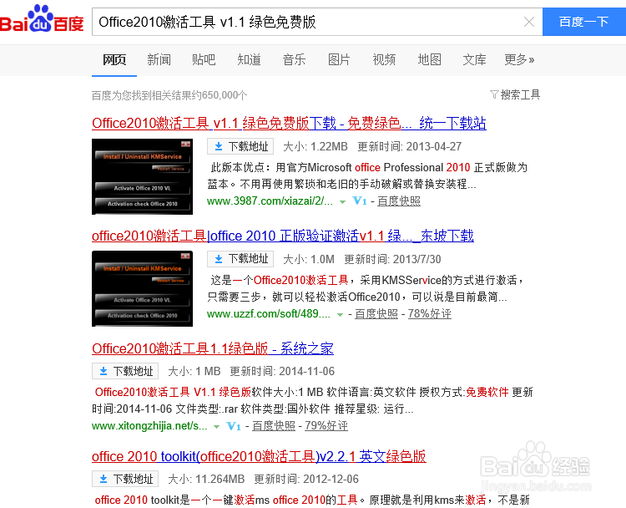Screen dimensions: 626x508
Task: Click 下载地址 button for 1.22MB result
Action: click(240, 146)
